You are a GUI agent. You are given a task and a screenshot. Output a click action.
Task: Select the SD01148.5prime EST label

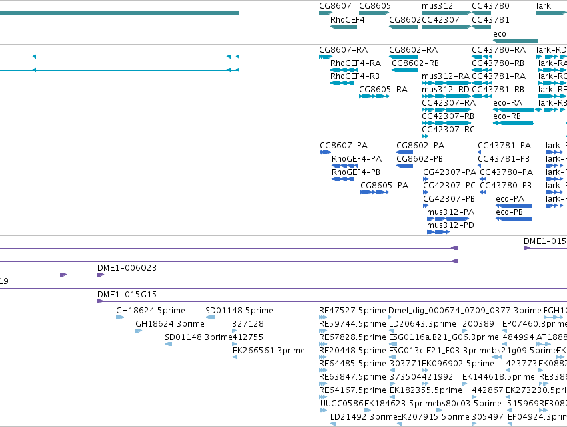(239, 311)
